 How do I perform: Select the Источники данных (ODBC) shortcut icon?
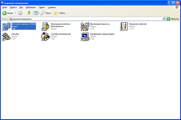click(6, 27)
